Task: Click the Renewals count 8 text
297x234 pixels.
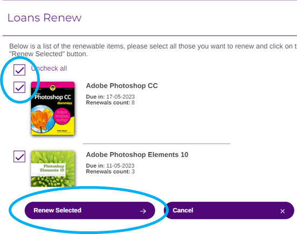Action: coord(110,102)
